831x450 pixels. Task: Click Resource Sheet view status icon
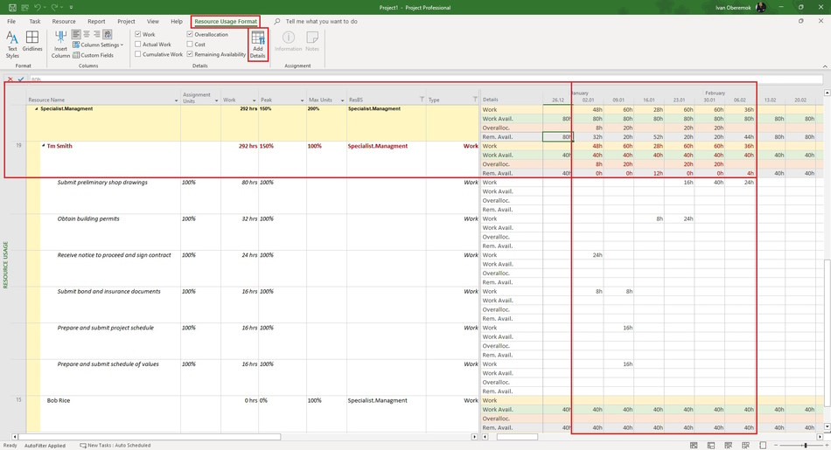(745, 446)
